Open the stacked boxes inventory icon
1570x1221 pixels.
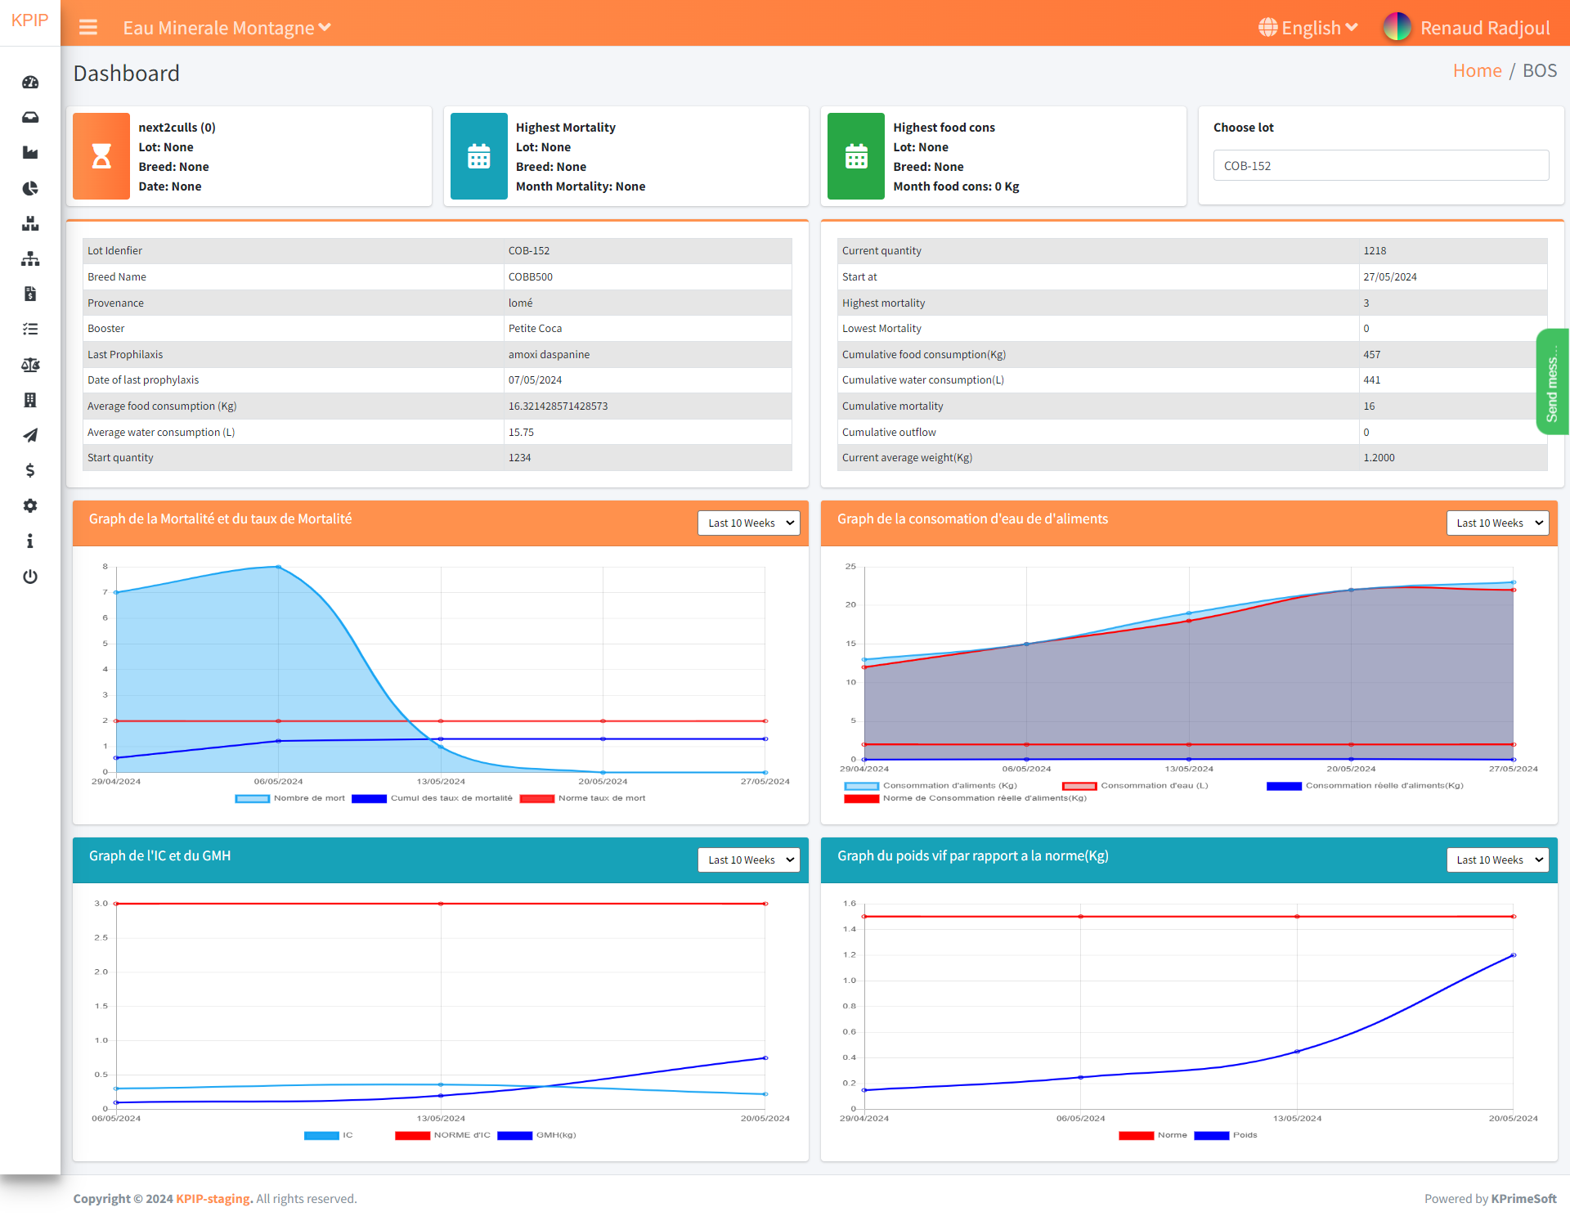(30, 223)
